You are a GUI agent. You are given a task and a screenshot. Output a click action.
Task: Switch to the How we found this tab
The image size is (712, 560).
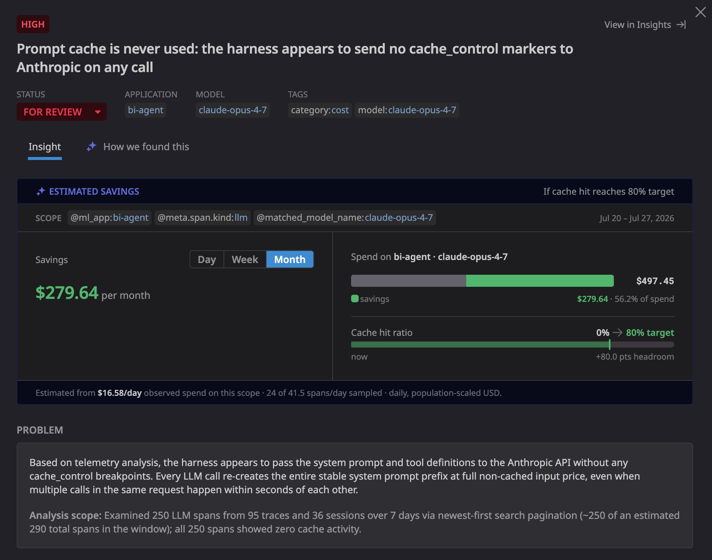coord(138,147)
